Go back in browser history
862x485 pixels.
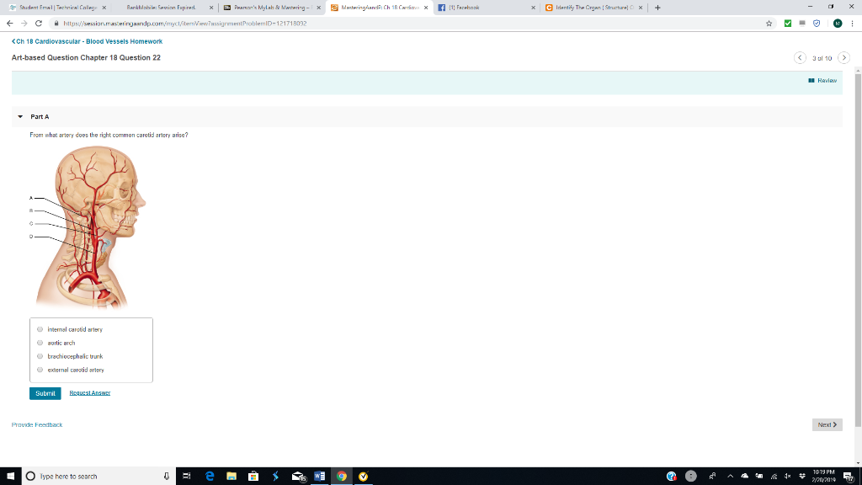point(10,23)
